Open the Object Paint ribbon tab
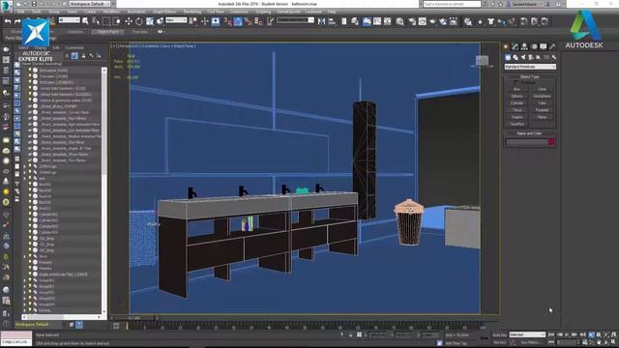This screenshot has height=348, width=619. click(x=107, y=32)
